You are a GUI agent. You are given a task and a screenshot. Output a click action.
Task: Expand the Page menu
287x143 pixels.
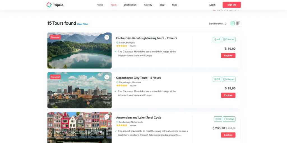175,5
